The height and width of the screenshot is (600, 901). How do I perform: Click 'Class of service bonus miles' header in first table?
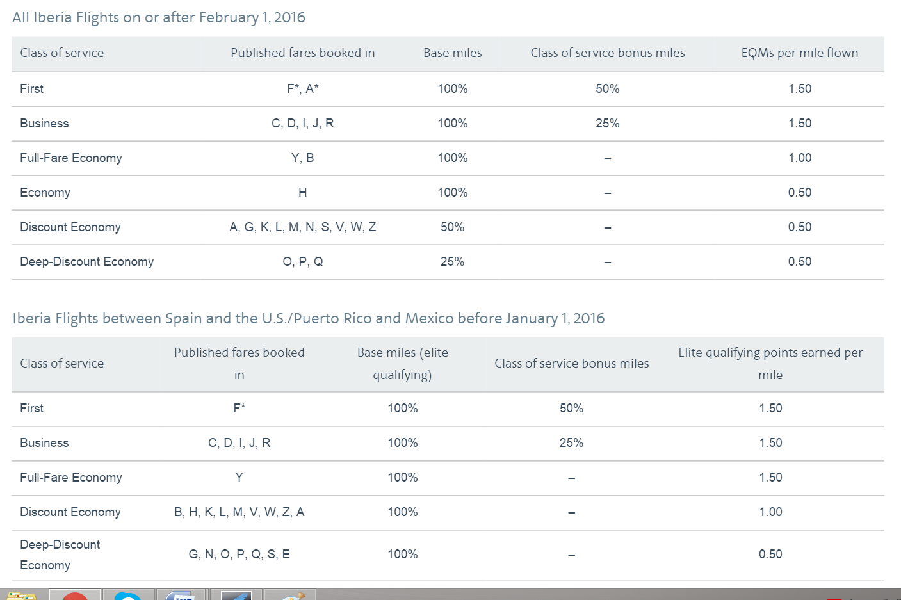click(608, 53)
